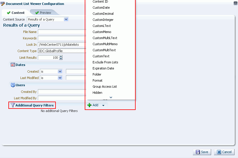The height and width of the screenshot is (158, 238).
Task: Click into the Keywords field
Action: (62, 38)
